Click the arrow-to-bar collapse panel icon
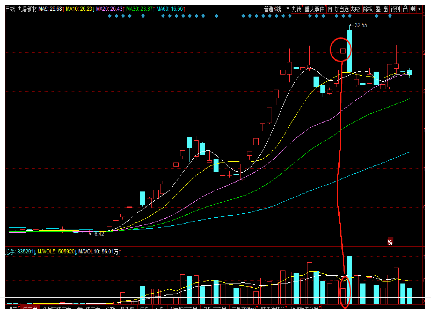 413,9
